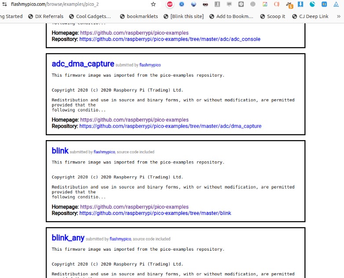
Task: Click flashmypico author on blink card
Action: click(104, 152)
